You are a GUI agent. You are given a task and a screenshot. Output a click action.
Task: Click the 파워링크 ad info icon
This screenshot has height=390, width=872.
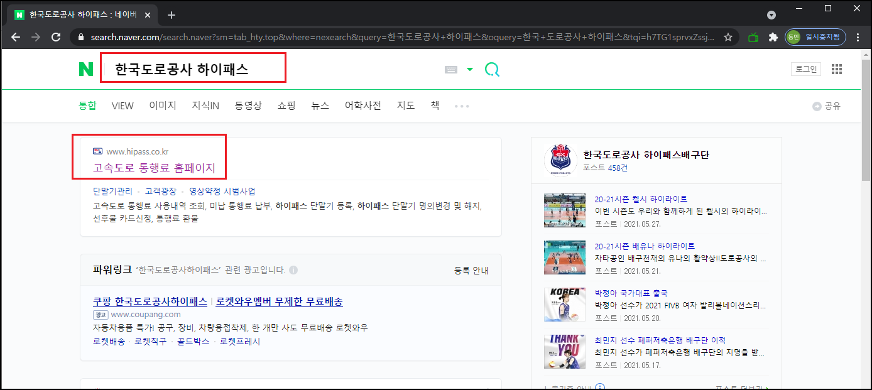(x=293, y=270)
